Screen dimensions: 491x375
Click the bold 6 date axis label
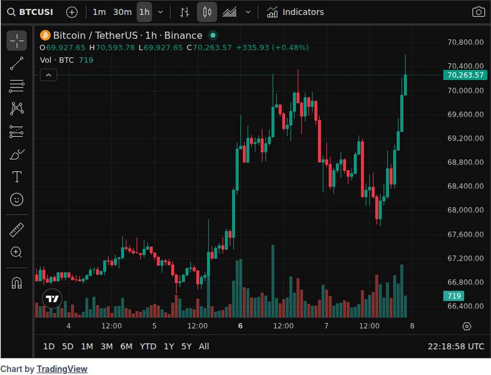tap(240, 326)
